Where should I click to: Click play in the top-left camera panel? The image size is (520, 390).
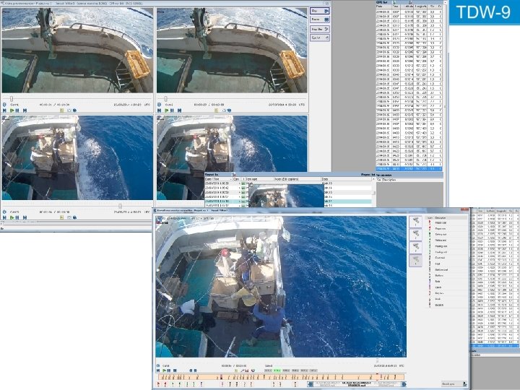coord(12,110)
